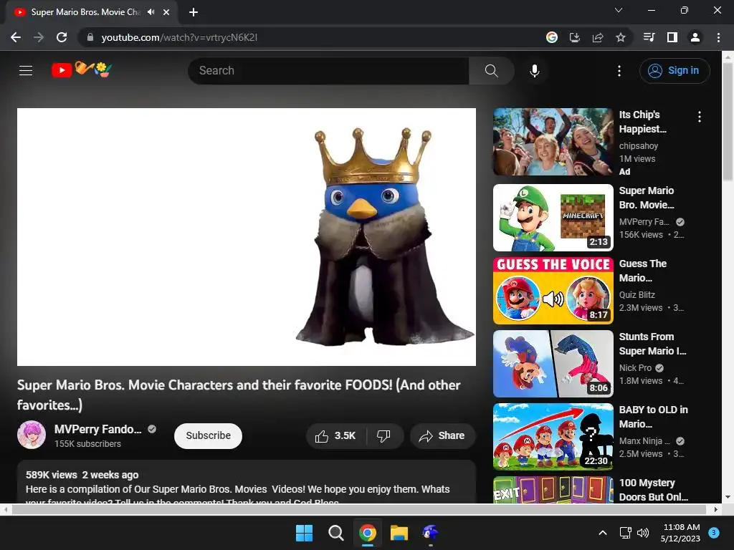This screenshot has width=734, height=550.
Task: Open Stunts From Super Mario video thumbnail
Action: pos(553,363)
